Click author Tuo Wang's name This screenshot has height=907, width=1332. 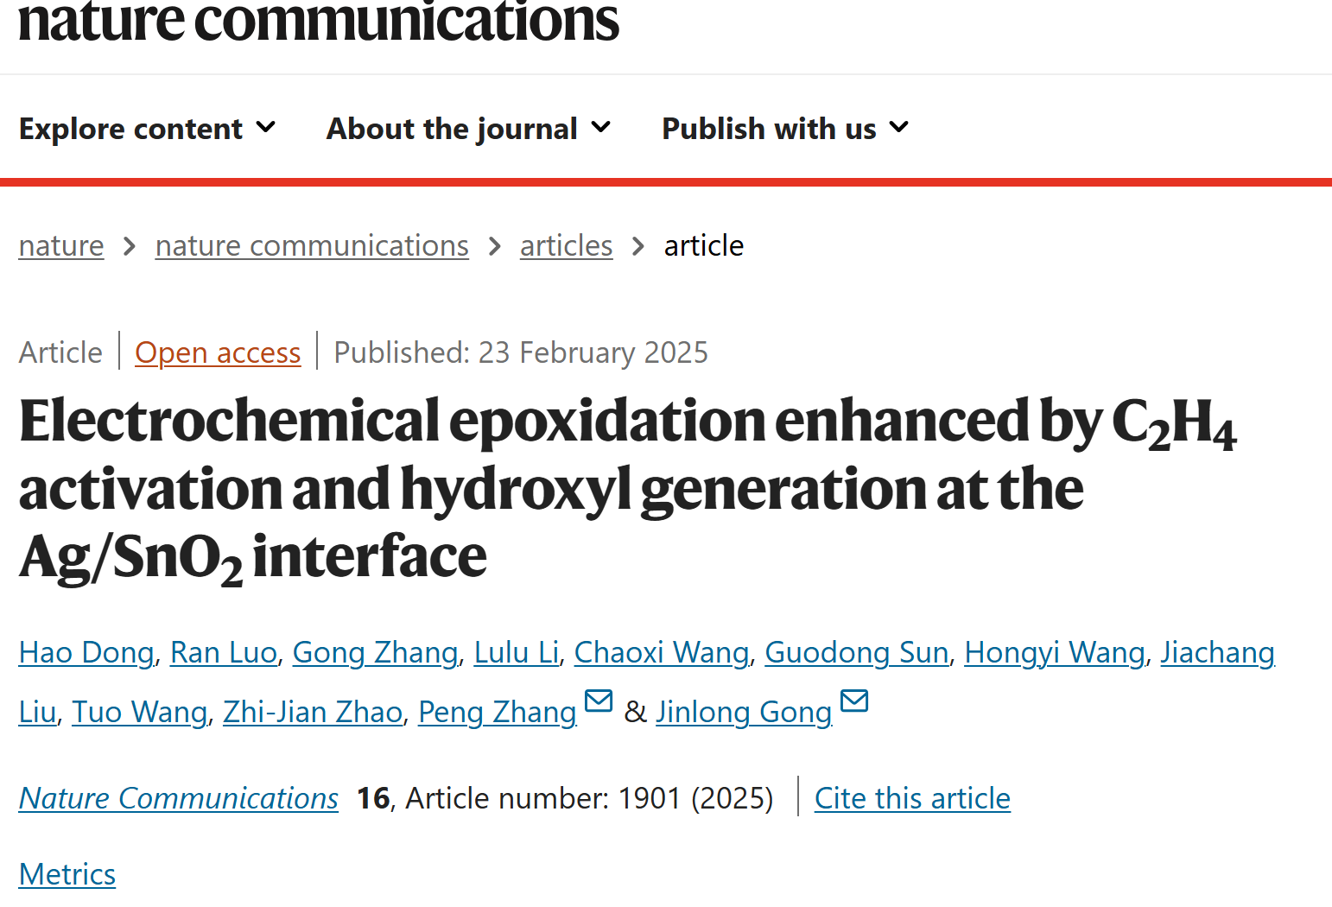click(140, 712)
